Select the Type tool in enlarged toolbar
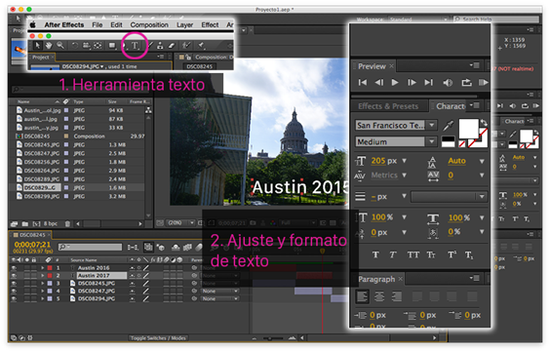550x352 pixels. click(x=135, y=46)
